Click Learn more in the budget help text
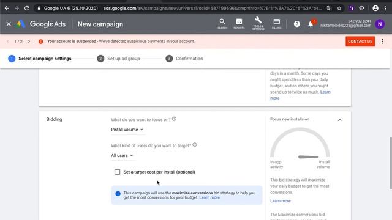The height and width of the screenshot is (220, 392). coord(325,92)
